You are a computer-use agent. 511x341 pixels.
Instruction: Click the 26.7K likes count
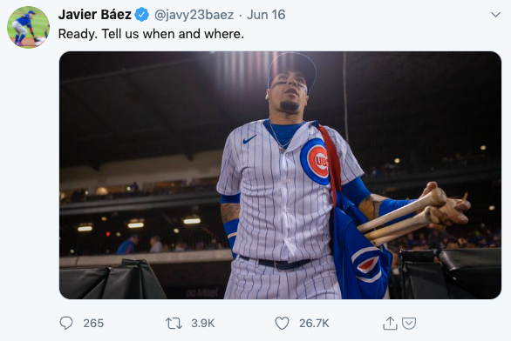pyautogui.click(x=314, y=324)
